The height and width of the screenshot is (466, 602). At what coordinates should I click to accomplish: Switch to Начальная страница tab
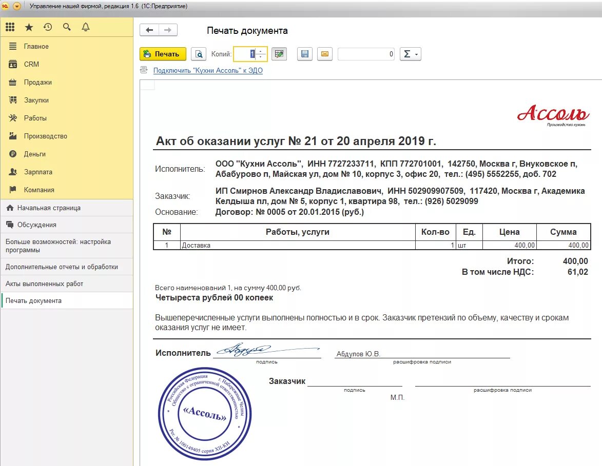point(67,208)
